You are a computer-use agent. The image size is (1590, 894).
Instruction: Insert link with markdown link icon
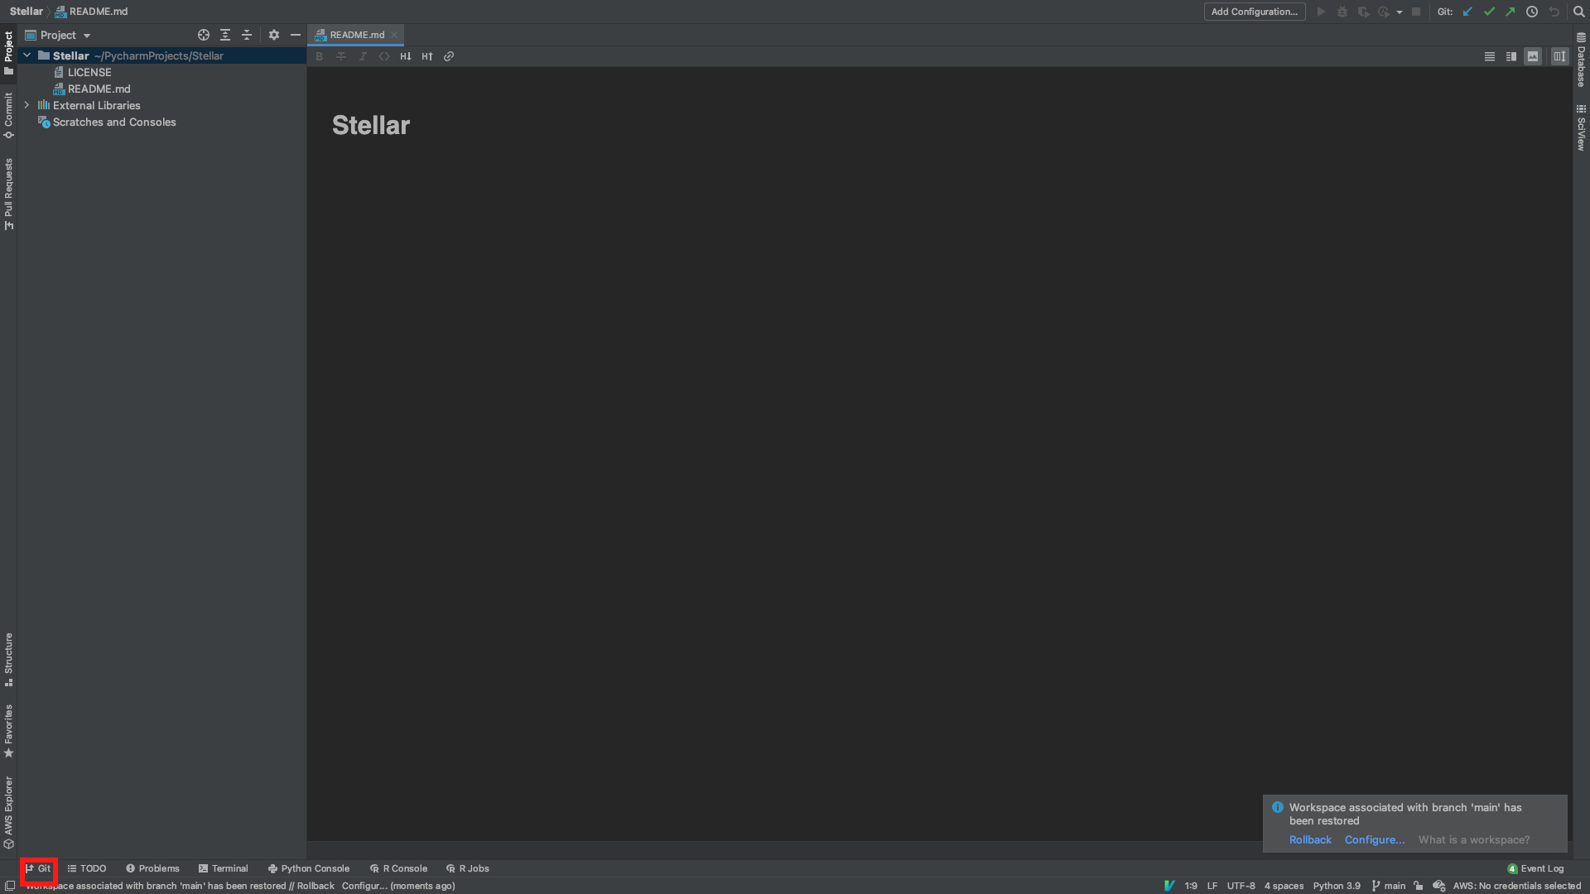click(x=449, y=56)
